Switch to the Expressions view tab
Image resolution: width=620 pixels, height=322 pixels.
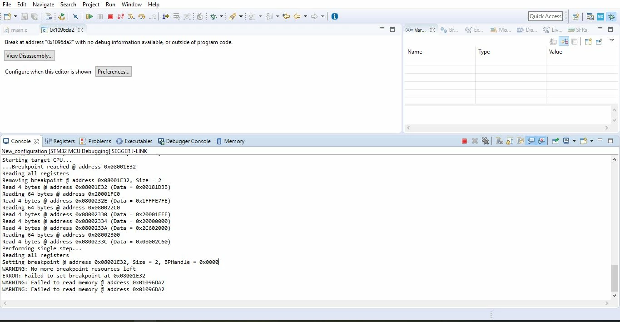click(x=474, y=30)
